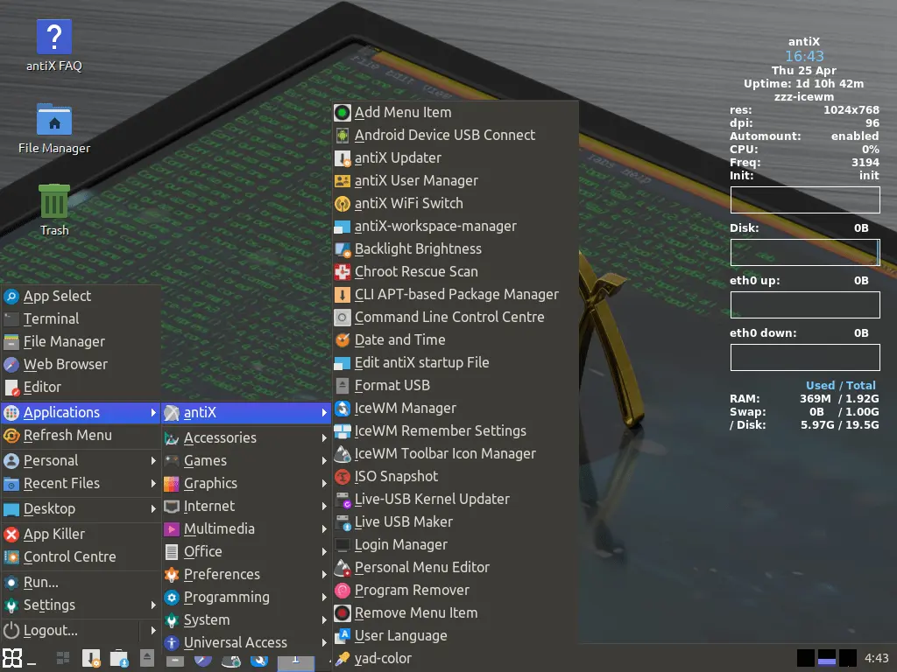Expand the Graphics submenu
The height and width of the screenshot is (672, 897).
[246, 484]
